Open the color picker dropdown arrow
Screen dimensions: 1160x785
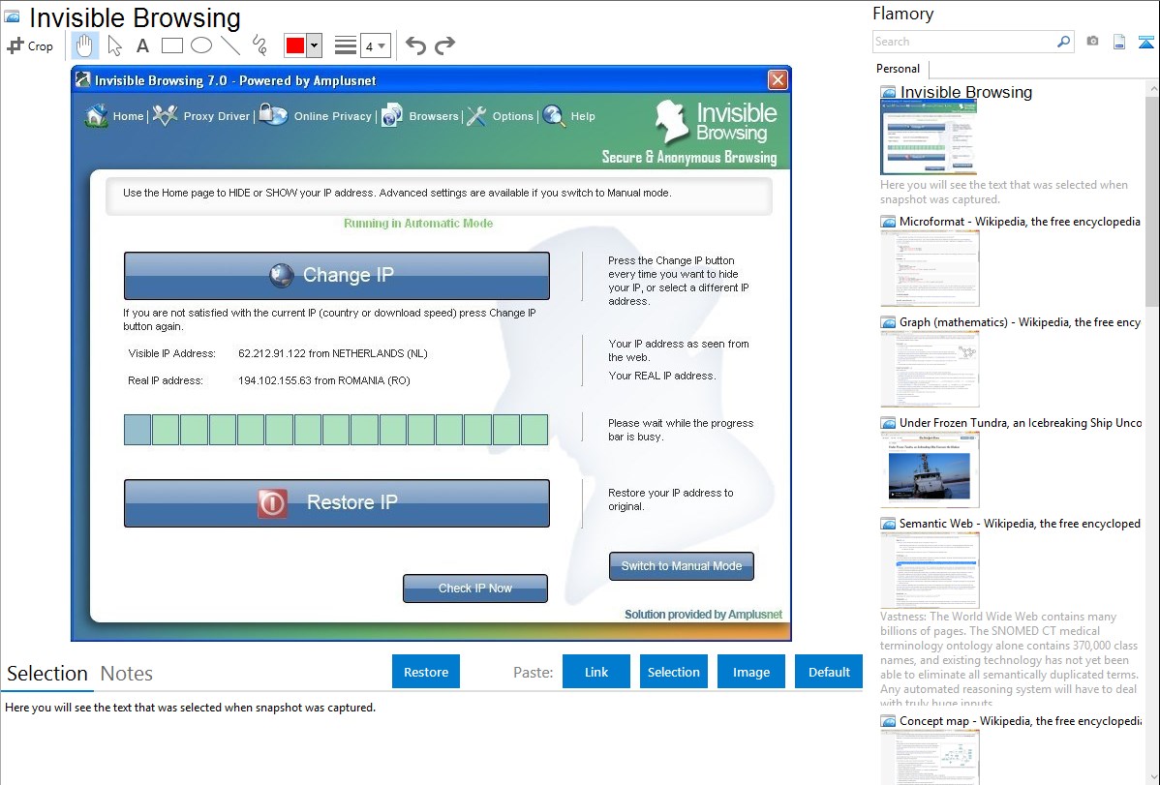[315, 45]
